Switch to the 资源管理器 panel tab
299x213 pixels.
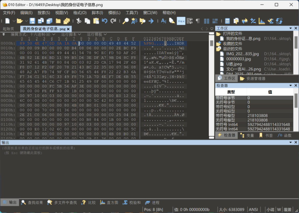(x=256, y=79)
